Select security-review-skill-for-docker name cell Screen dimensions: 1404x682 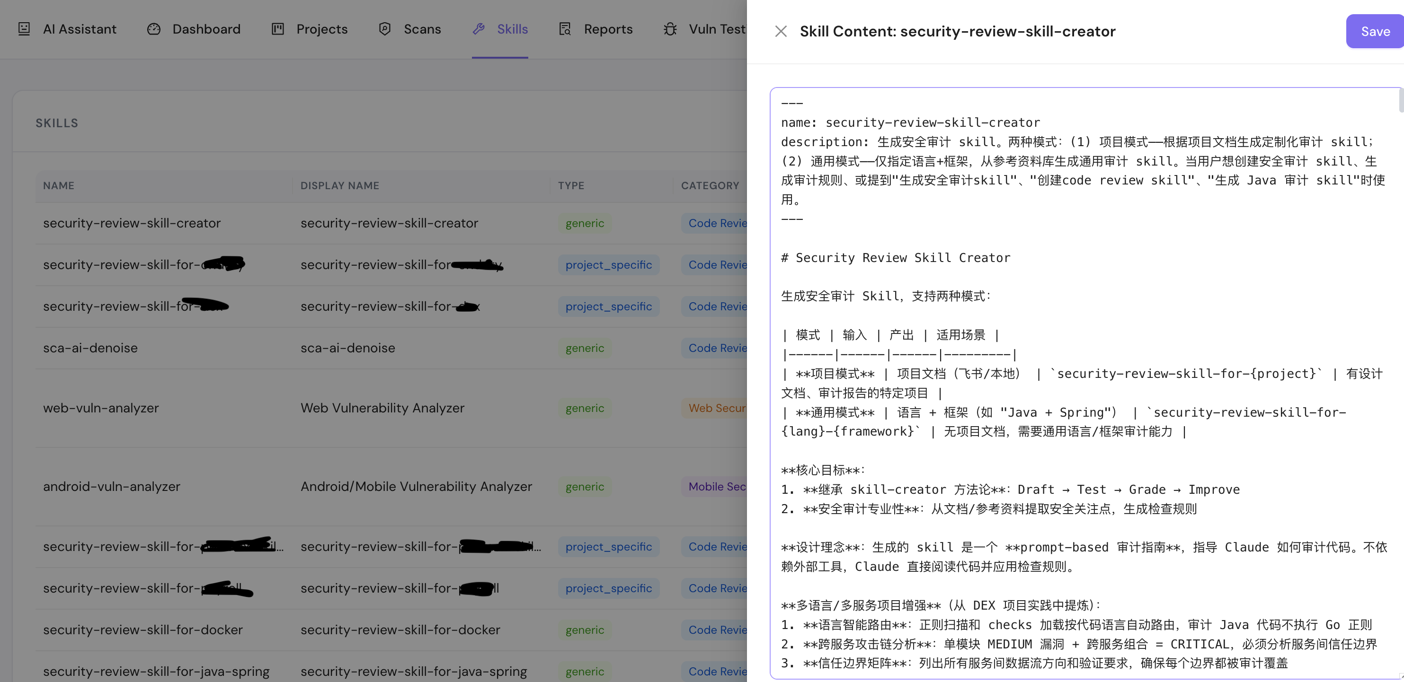point(143,629)
